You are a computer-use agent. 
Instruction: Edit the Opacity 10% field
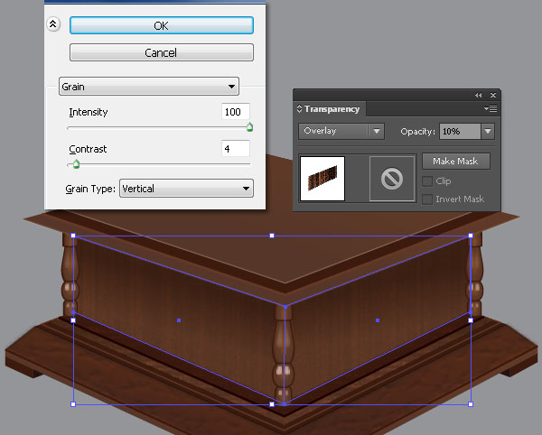coord(460,132)
